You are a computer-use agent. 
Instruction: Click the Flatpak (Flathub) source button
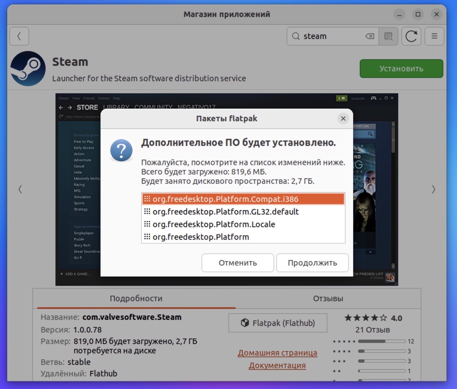coord(278,323)
